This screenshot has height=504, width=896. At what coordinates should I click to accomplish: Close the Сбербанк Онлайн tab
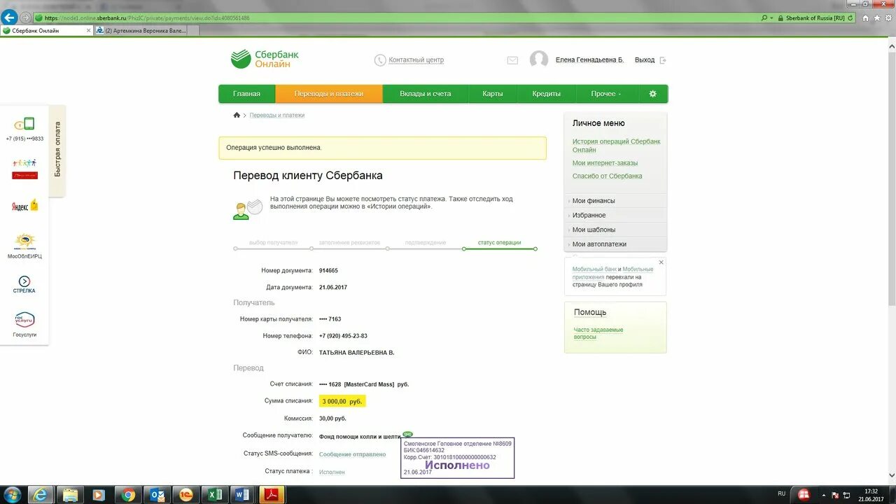tap(88, 30)
